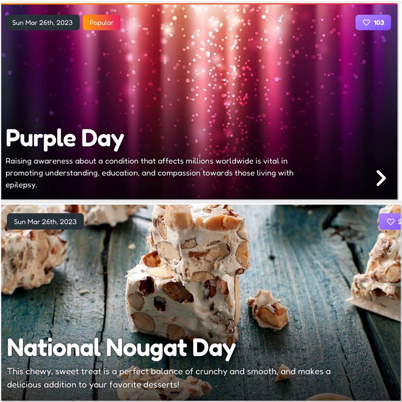
Task: Open the Purple Day title link
Action: click(x=65, y=139)
